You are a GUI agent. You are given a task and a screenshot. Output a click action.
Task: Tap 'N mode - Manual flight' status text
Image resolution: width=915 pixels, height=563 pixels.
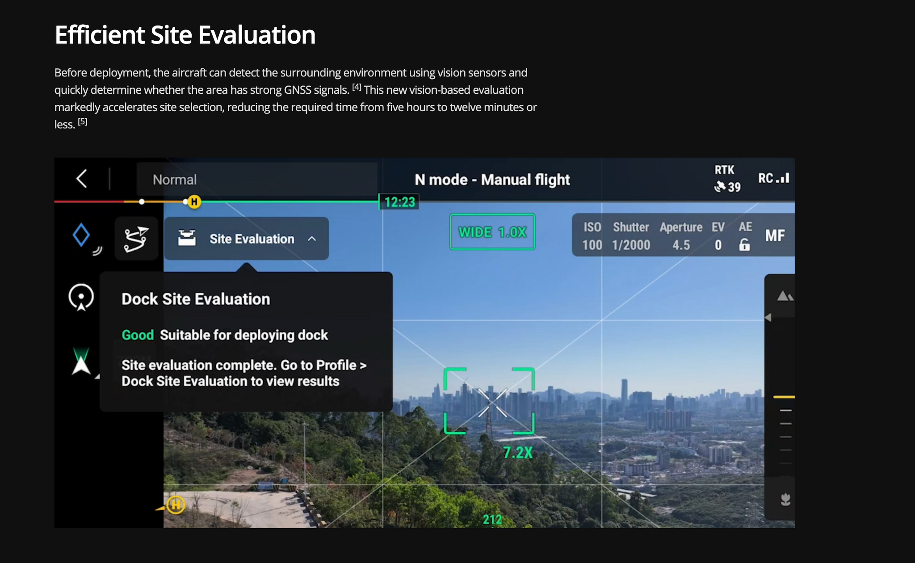(x=492, y=180)
